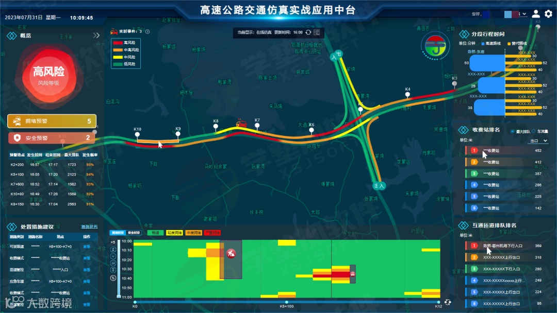The width and height of the screenshot is (557, 313).
Task: Click the accident incident icon on heatmap
Action: pos(352,274)
